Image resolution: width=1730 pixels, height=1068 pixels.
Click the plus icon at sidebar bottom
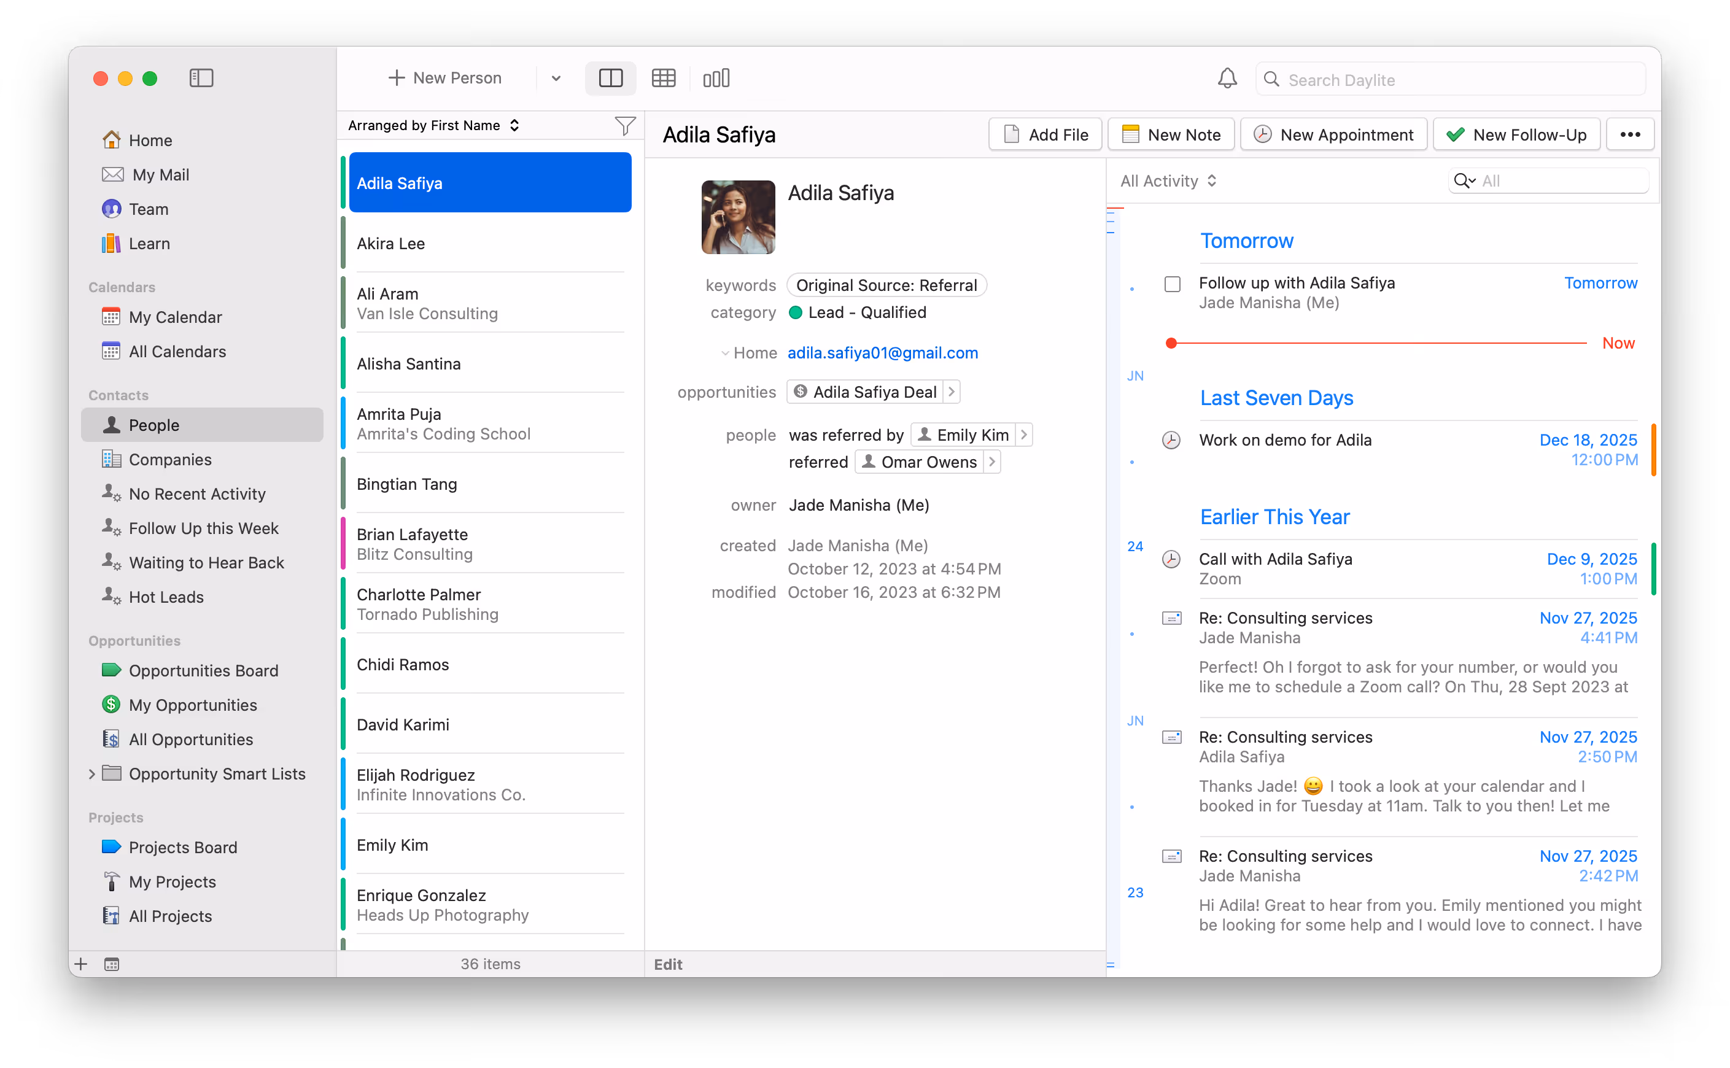pyautogui.click(x=81, y=964)
